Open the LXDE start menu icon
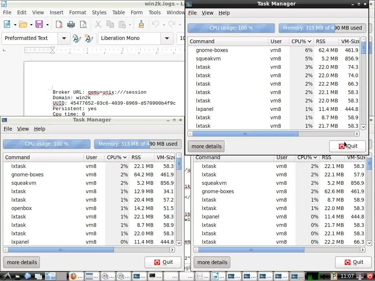The image size is (375, 281). 7,276
